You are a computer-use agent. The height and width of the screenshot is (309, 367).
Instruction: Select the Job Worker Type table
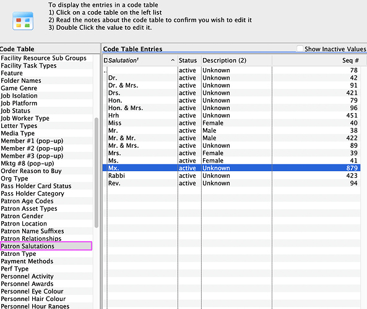point(46,118)
